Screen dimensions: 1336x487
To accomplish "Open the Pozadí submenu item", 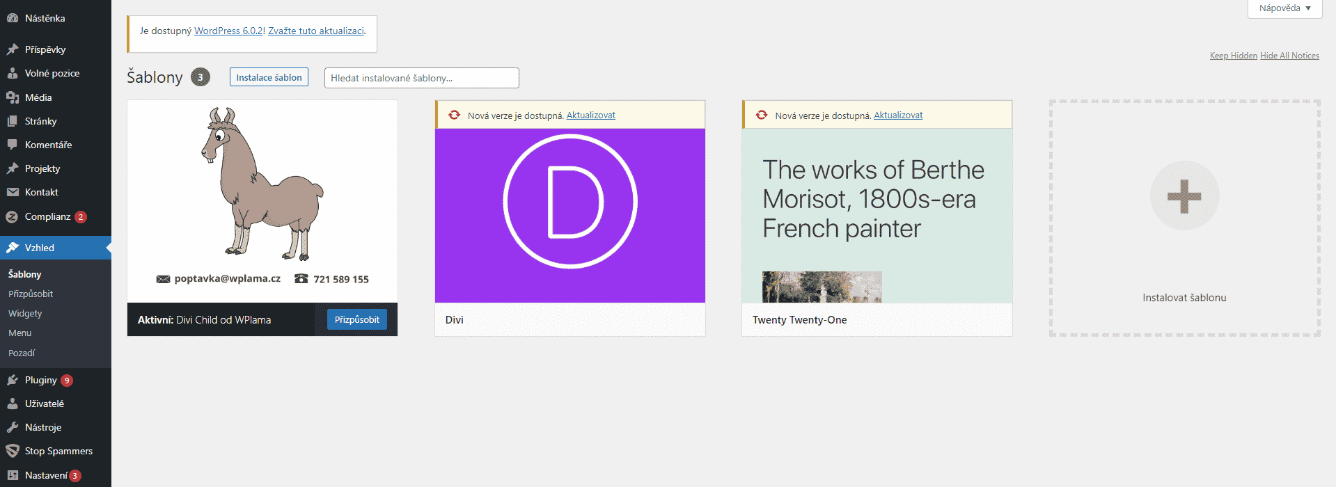I will coord(22,353).
